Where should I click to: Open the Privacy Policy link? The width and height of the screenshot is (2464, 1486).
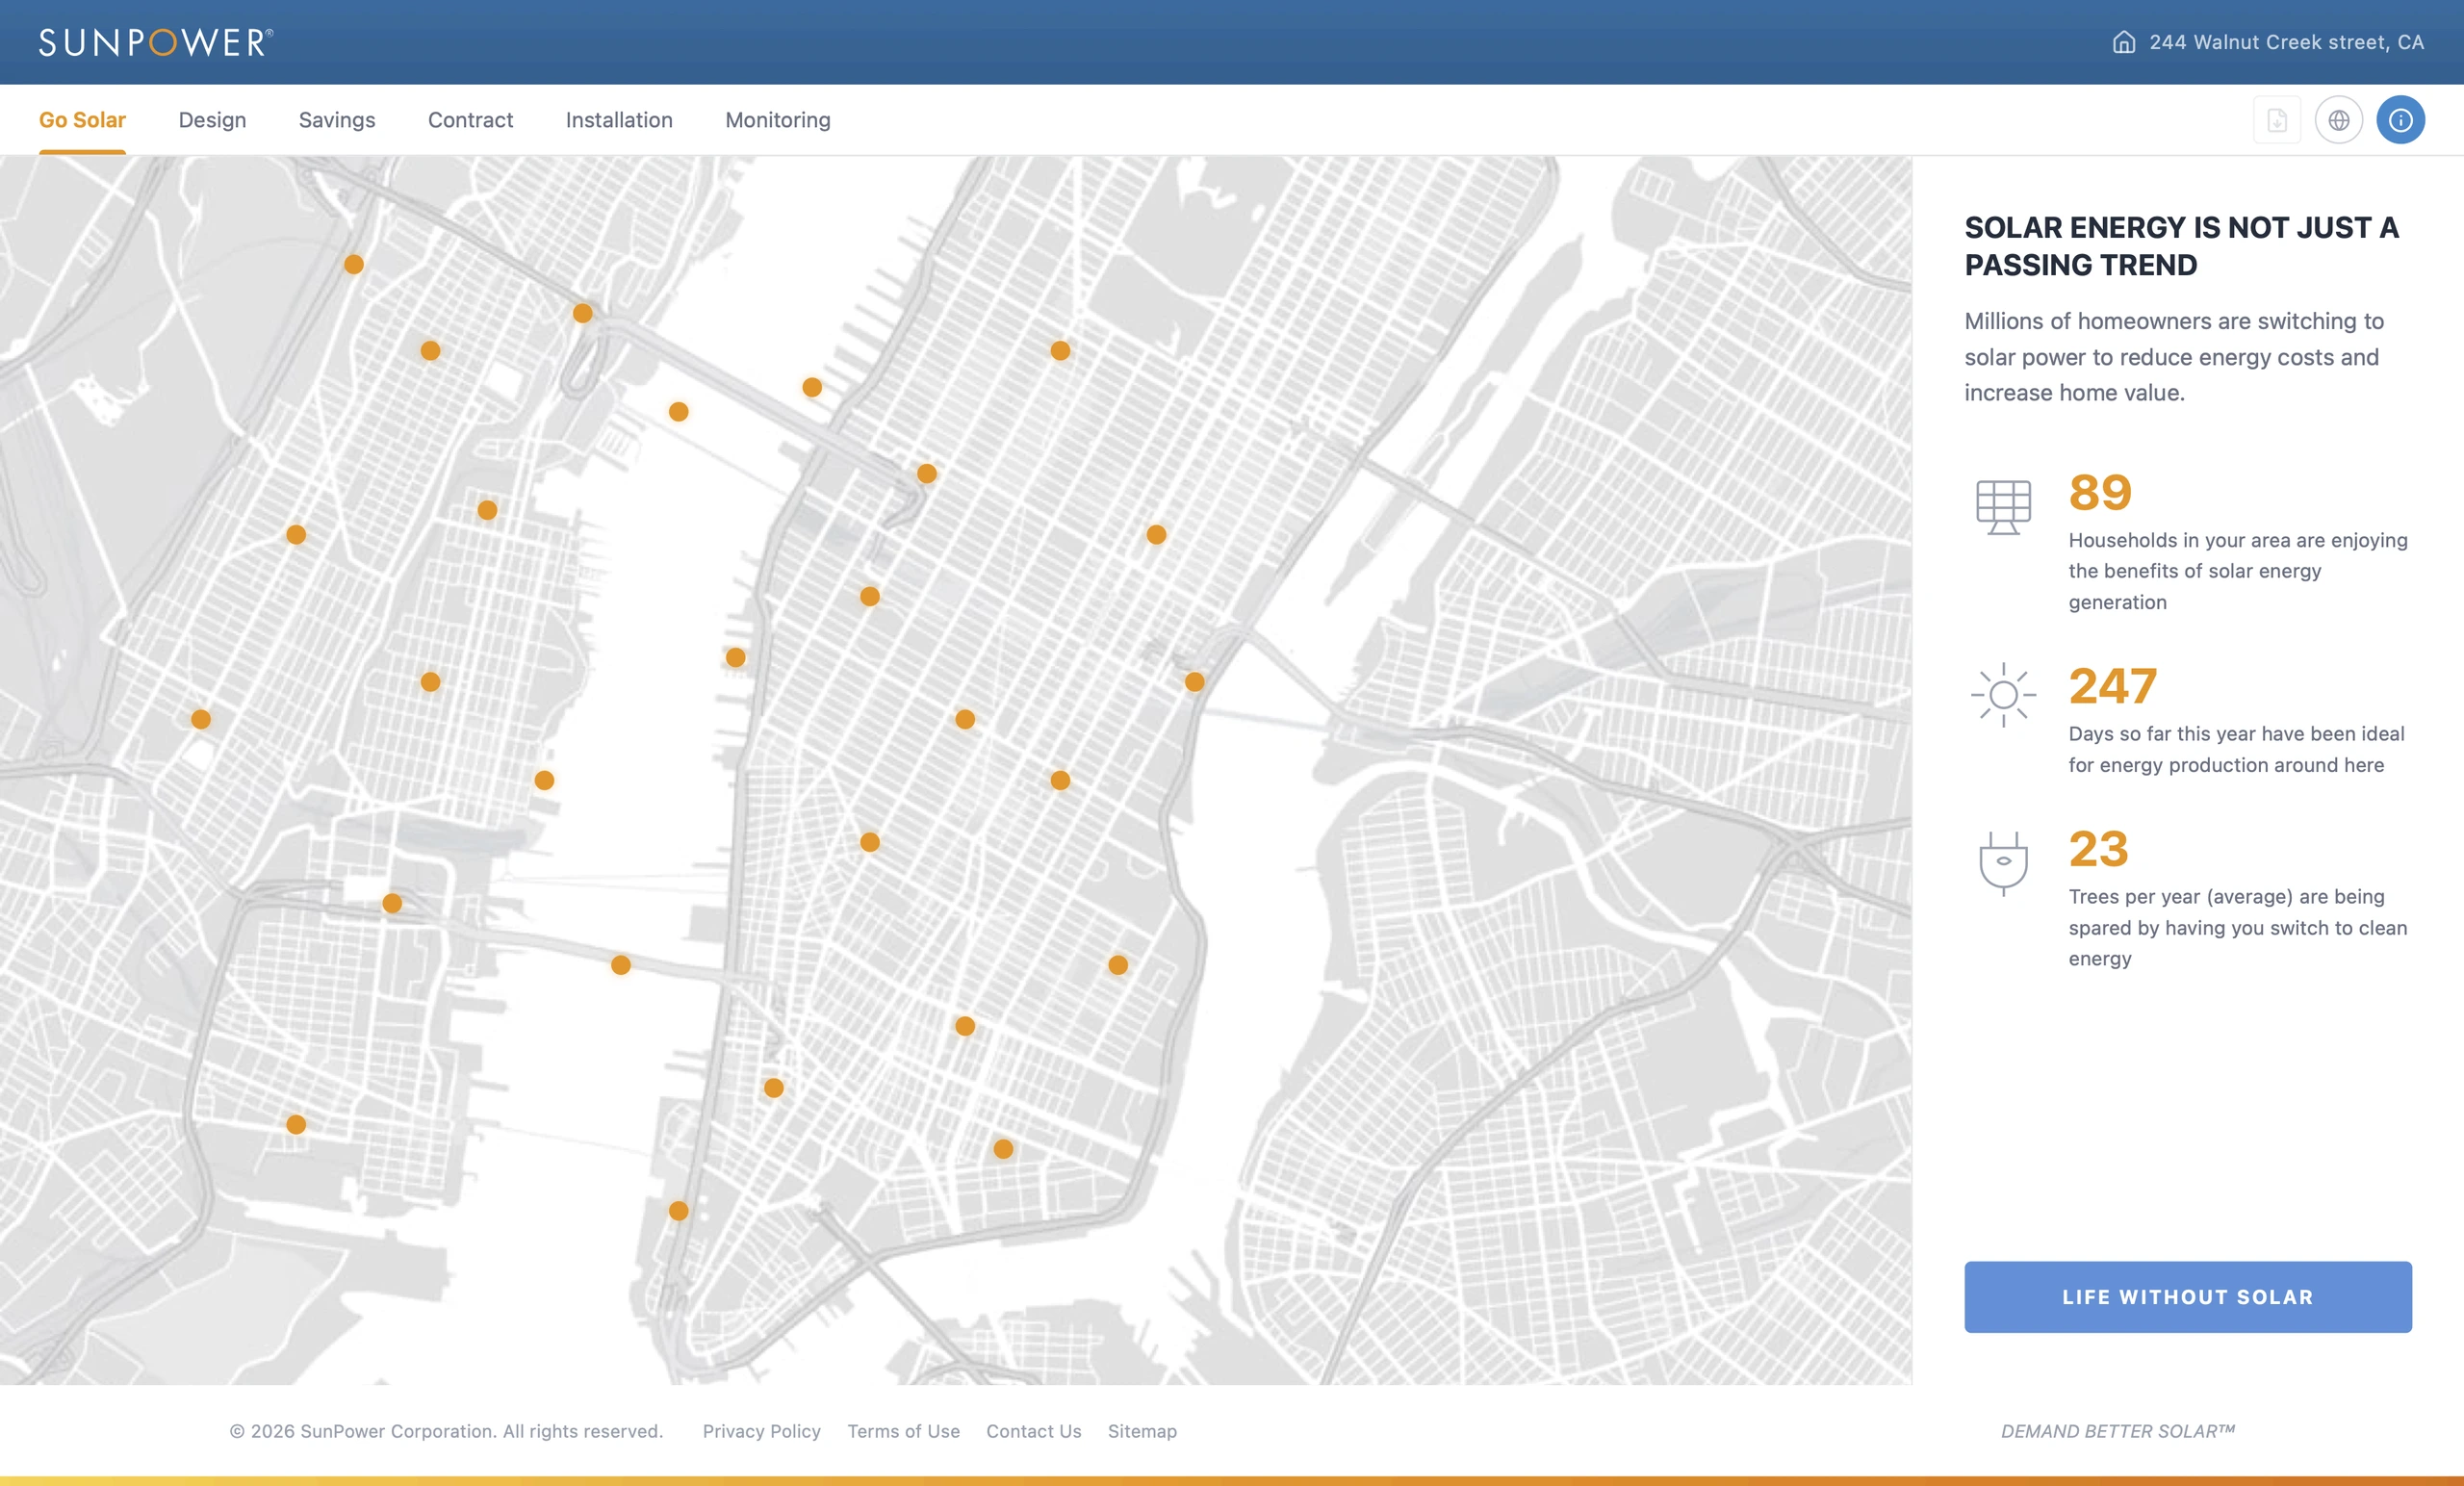pos(761,1431)
